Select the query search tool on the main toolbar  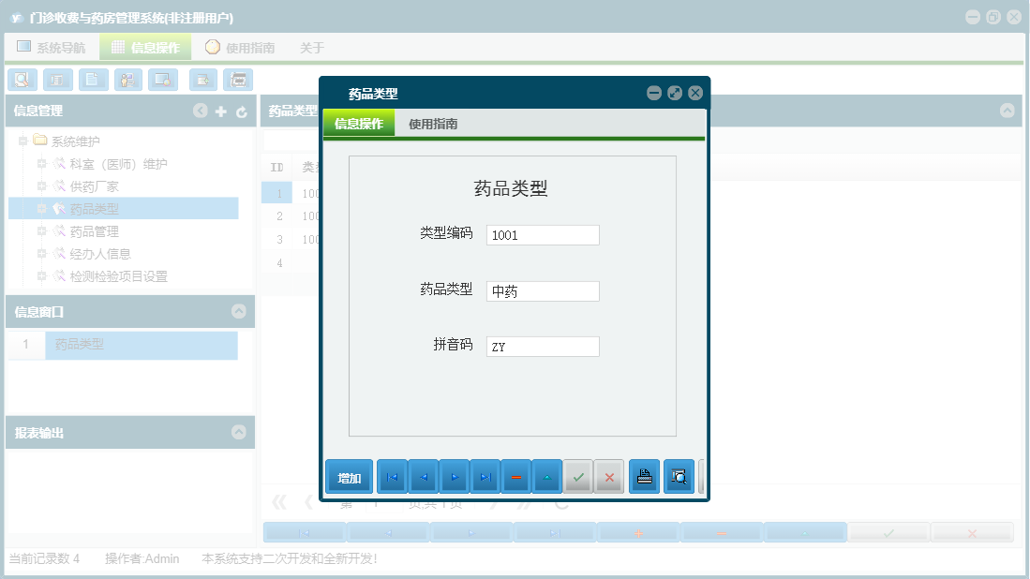point(21,80)
